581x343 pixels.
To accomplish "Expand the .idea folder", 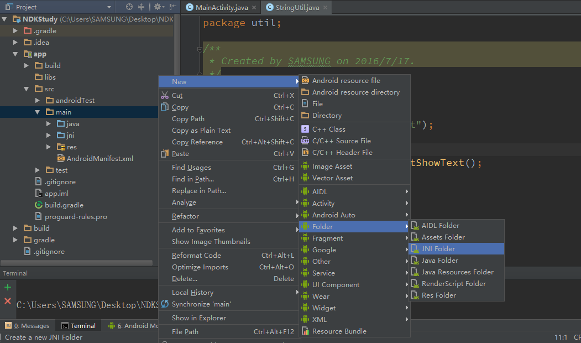I will click(15, 42).
